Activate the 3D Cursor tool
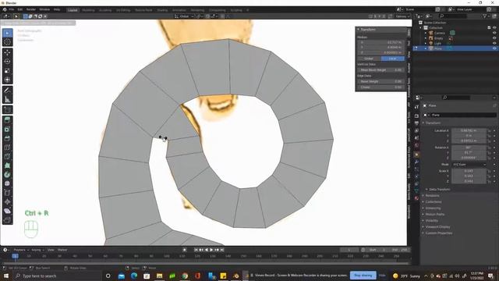The image size is (499, 281). click(x=8, y=41)
